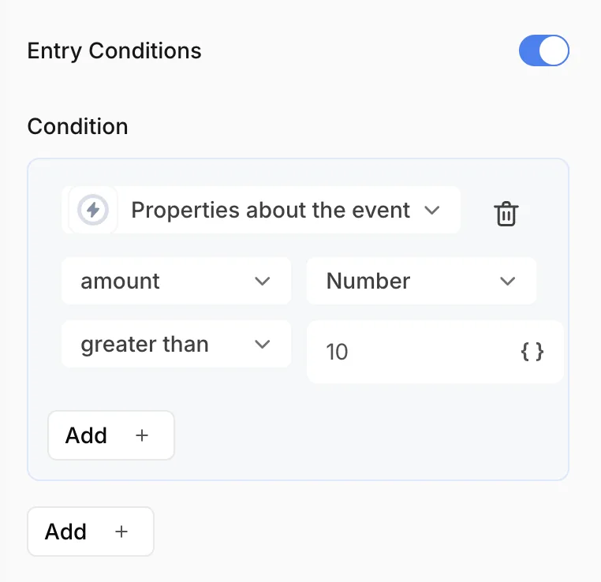Viewport: 601px width, 582px height.
Task: Delete the condition with trash icon
Action: click(x=506, y=214)
